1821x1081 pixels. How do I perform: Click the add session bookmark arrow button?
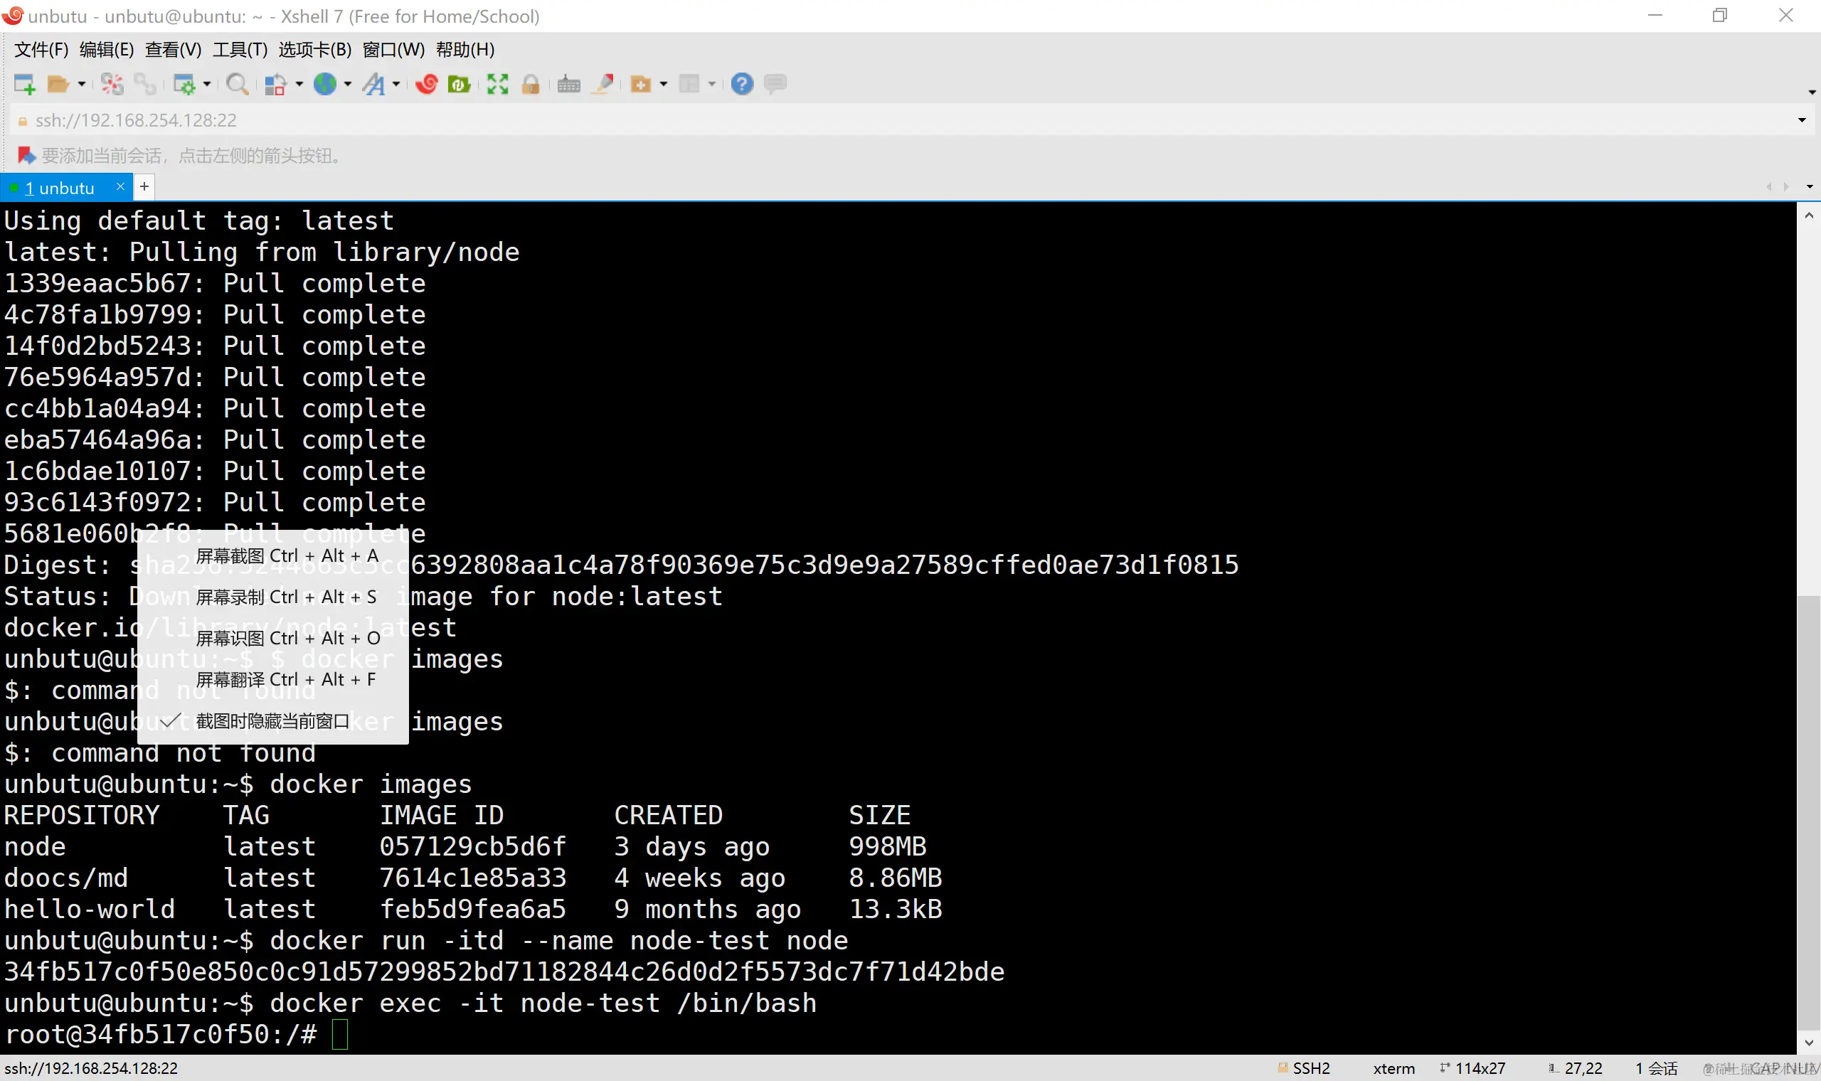click(x=26, y=155)
